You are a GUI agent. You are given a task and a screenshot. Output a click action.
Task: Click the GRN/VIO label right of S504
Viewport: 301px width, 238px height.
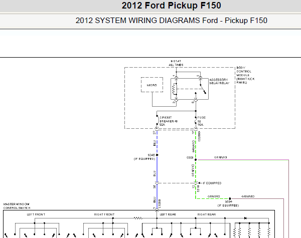point(248,196)
